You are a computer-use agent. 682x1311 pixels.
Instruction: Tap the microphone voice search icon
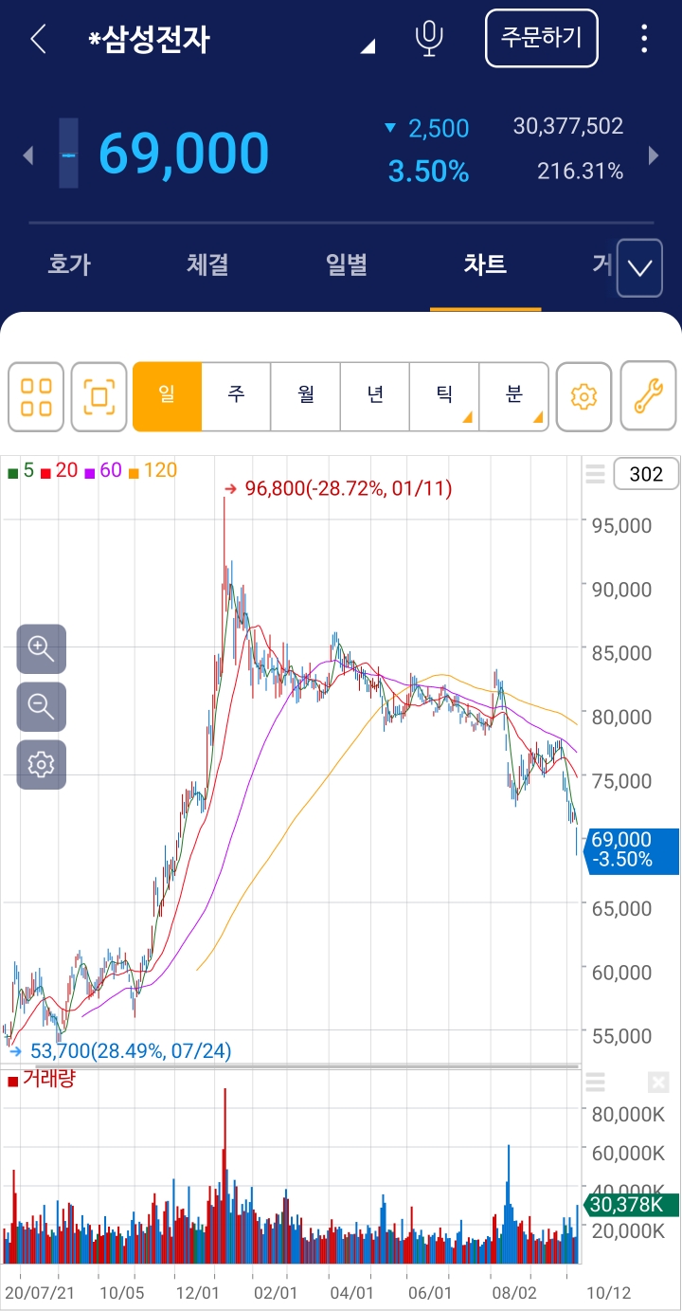pyautogui.click(x=430, y=39)
